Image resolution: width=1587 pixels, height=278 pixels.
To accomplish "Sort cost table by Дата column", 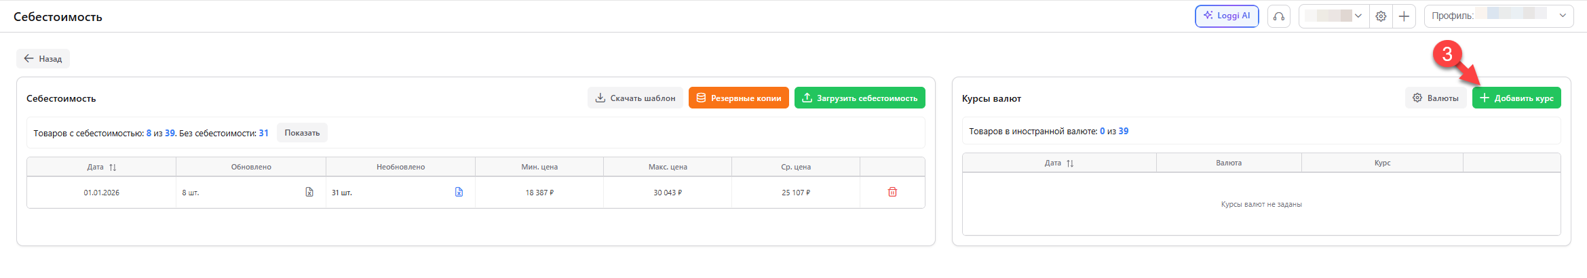I will point(102,167).
